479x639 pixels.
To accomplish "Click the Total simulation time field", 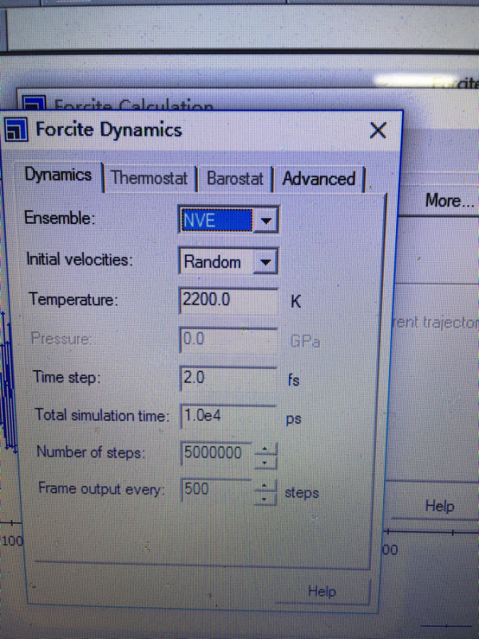I will coord(228,415).
